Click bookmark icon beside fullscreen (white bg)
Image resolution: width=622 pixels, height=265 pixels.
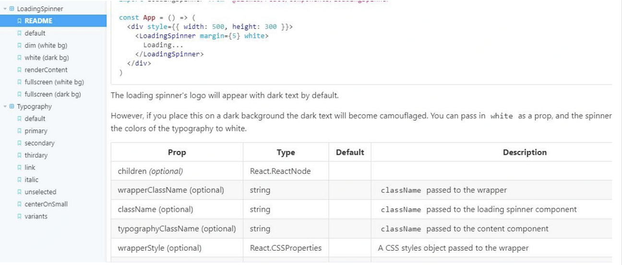pos(19,82)
